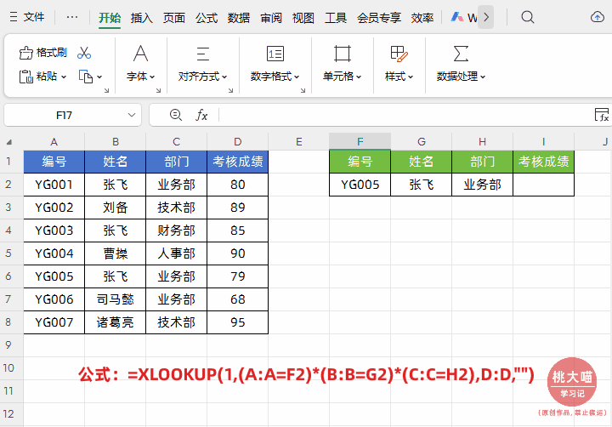Open the Name Box dropdown arrow
612x427 pixels.
pyautogui.click(x=132, y=115)
